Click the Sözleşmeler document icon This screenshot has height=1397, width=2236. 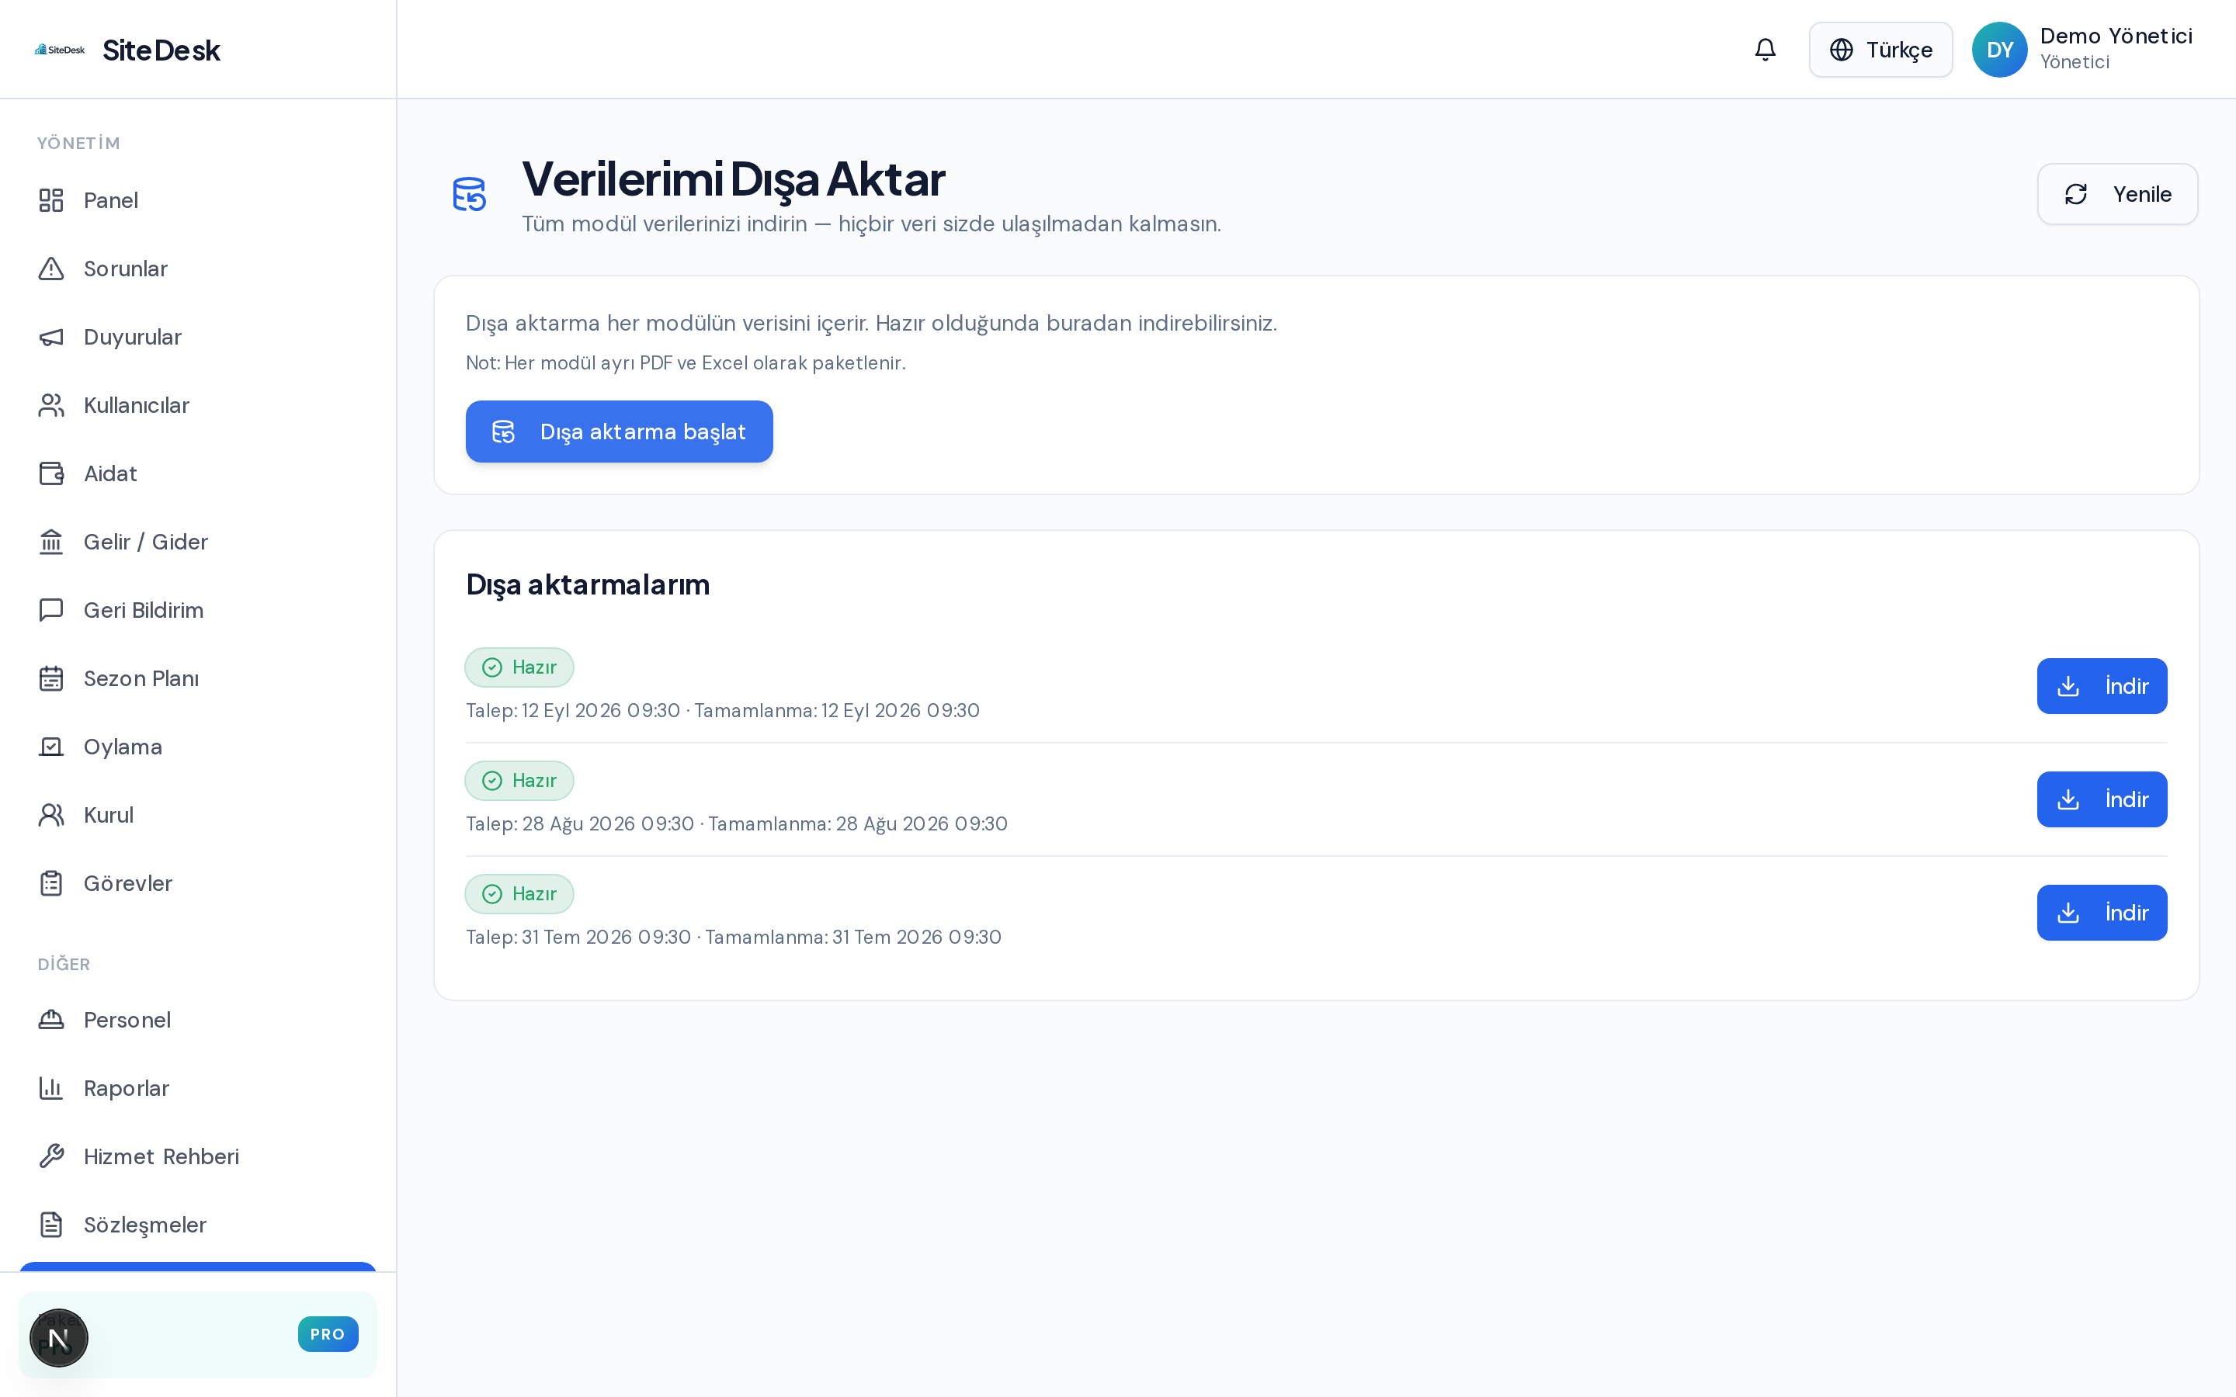click(x=52, y=1225)
